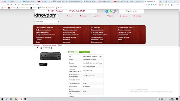Screen dimensions: 180x101
Task: Click the heart bookmark icon in toolbar
Action: coord(156,5)
